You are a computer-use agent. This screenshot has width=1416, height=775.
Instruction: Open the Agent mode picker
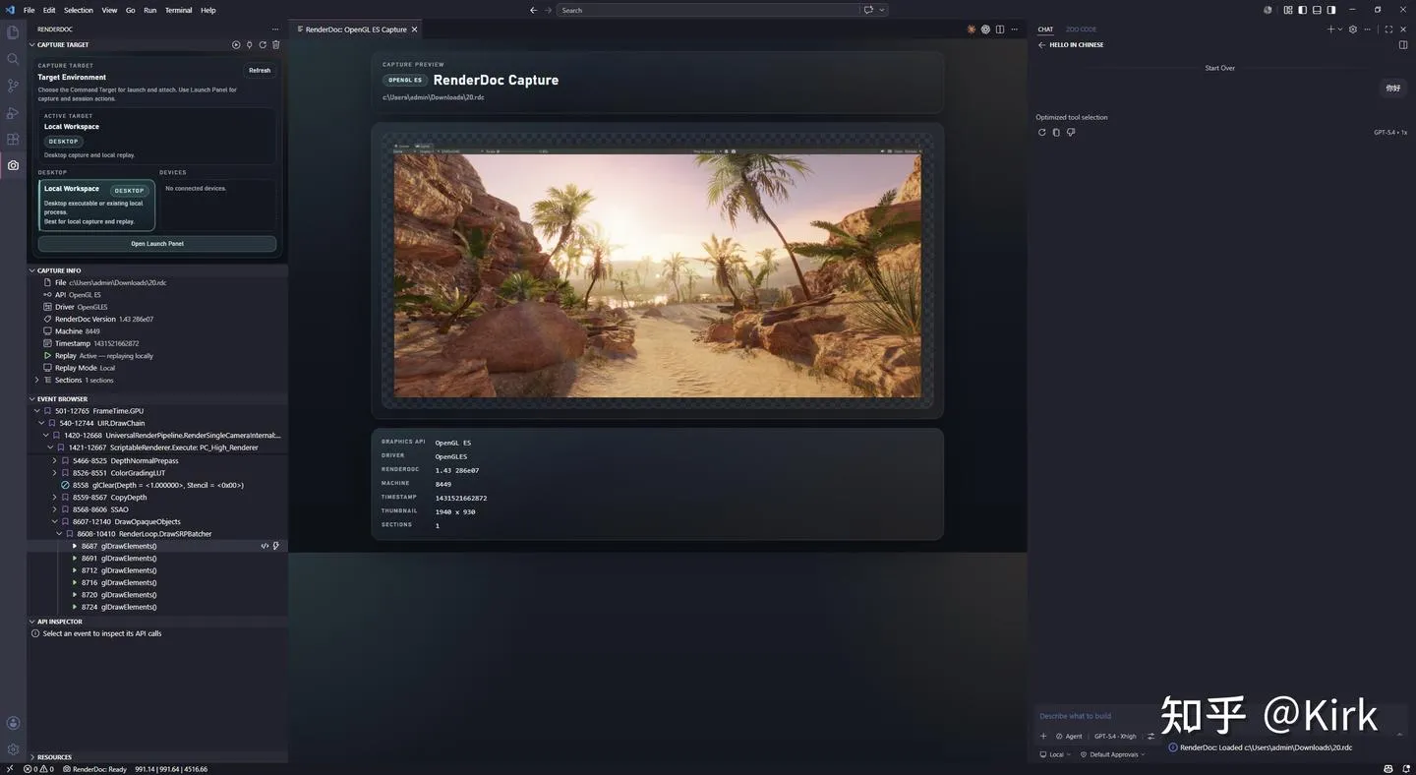click(x=1069, y=736)
